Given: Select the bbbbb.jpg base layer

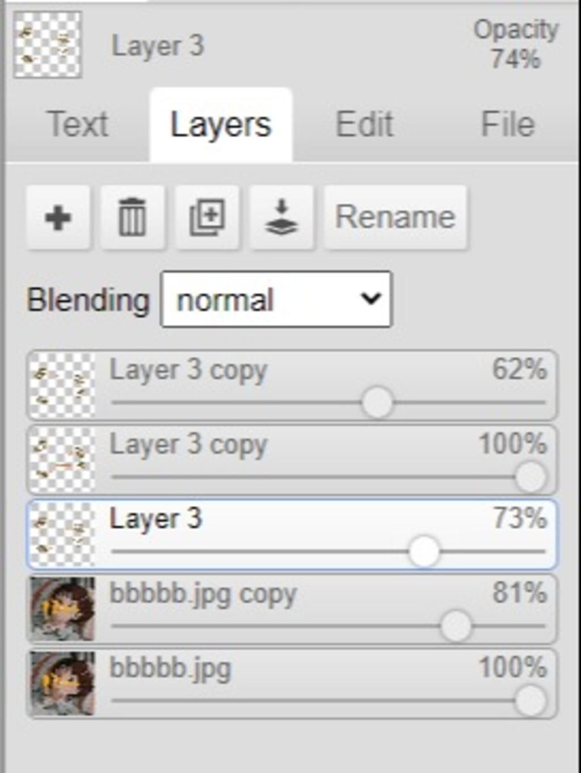Looking at the screenshot, I should point(292,684).
